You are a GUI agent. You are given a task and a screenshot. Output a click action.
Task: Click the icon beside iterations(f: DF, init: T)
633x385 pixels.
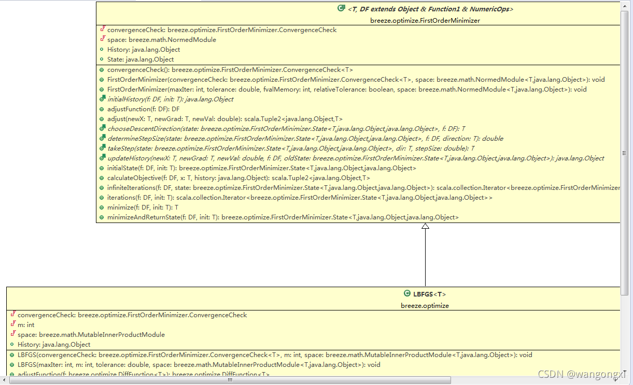coord(102,198)
